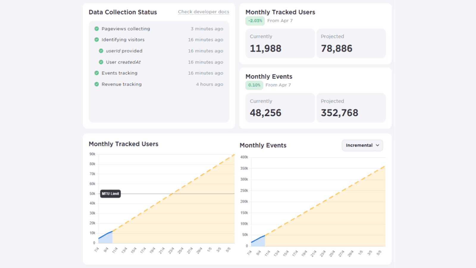
Task: Select the Projected 352,768 events card
Action: pyautogui.click(x=351, y=108)
